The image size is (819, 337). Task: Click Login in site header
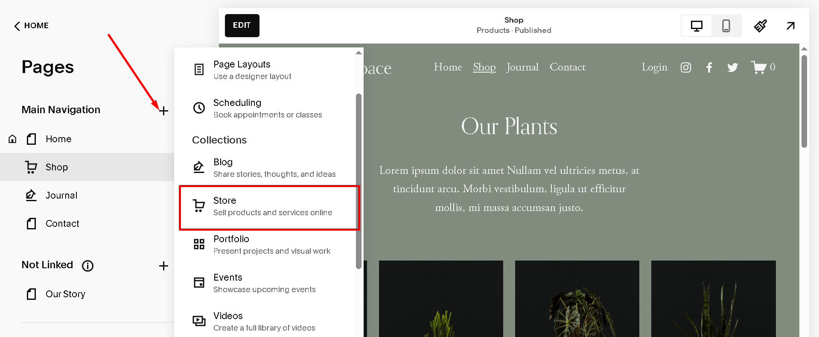(x=655, y=67)
